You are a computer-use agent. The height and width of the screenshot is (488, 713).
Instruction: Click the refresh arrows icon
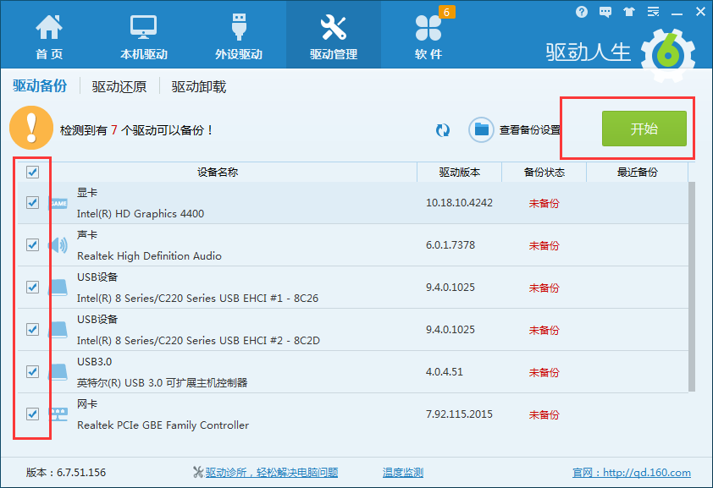(x=442, y=130)
